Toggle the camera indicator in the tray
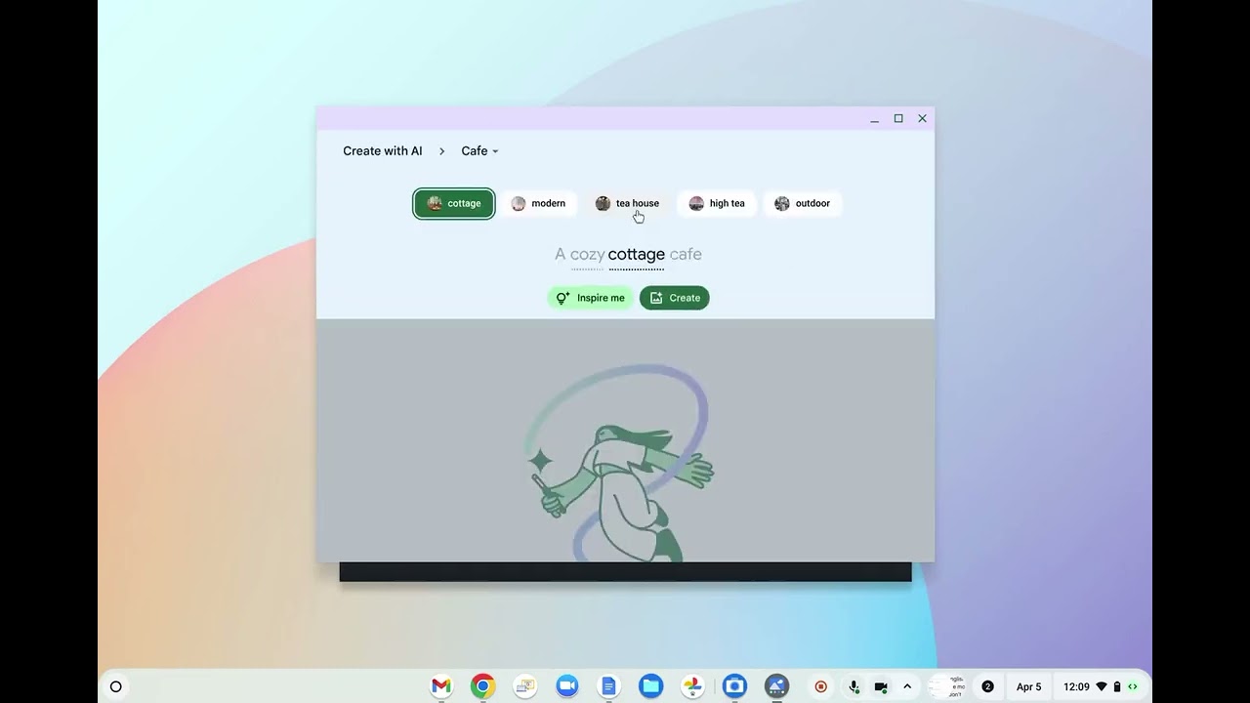The width and height of the screenshot is (1250, 703). [x=881, y=686]
